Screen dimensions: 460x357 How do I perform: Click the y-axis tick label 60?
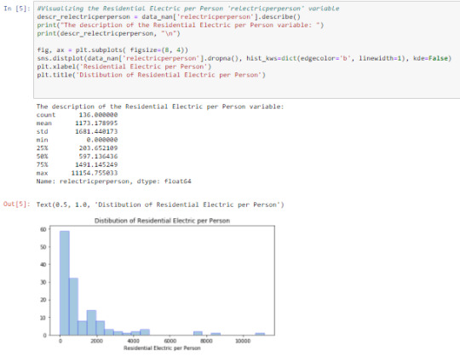coord(43,229)
